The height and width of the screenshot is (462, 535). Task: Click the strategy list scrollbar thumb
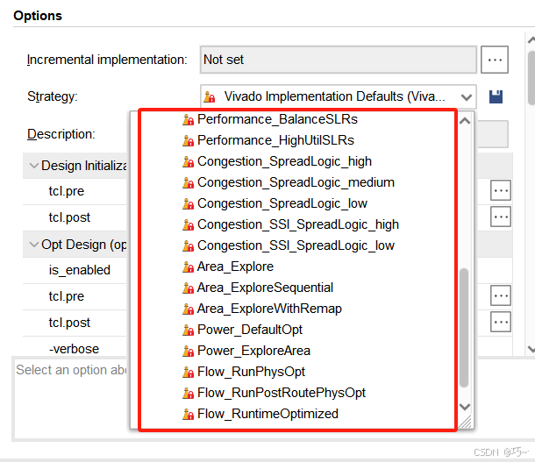click(464, 328)
